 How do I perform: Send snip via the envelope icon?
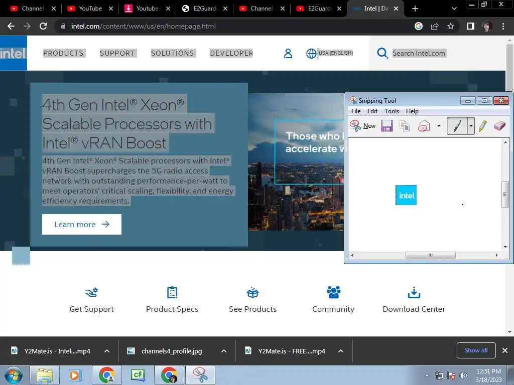[x=424, y=126]
